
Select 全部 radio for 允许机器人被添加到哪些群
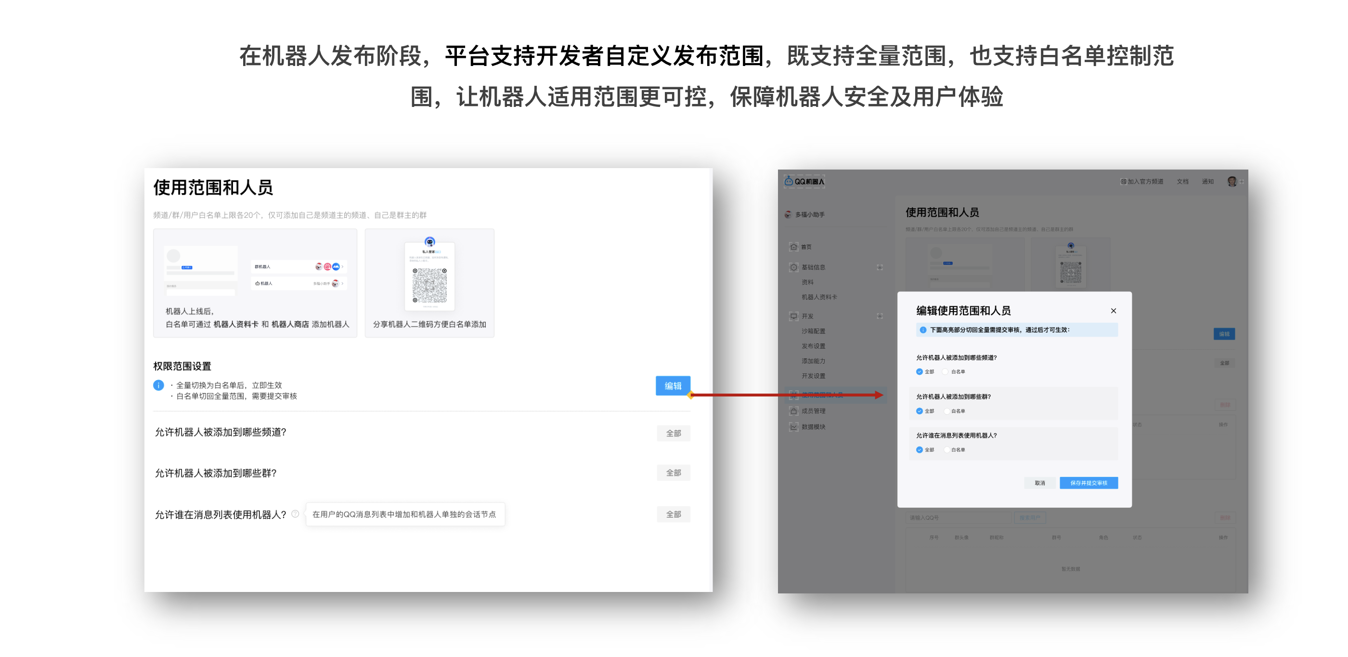click(x=919, y=411)
